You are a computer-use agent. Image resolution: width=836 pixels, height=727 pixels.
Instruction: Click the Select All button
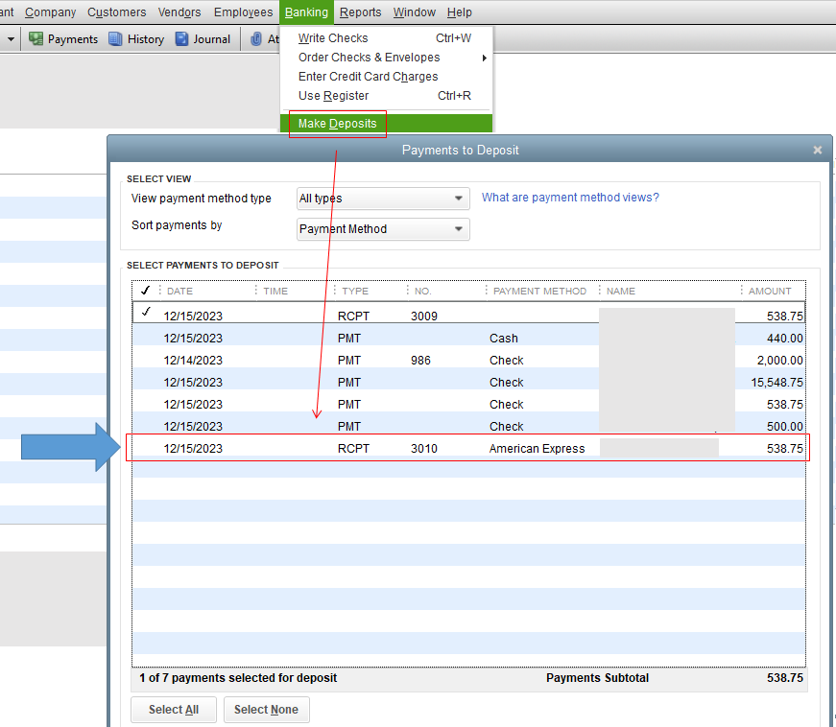(x=174, y=710)
